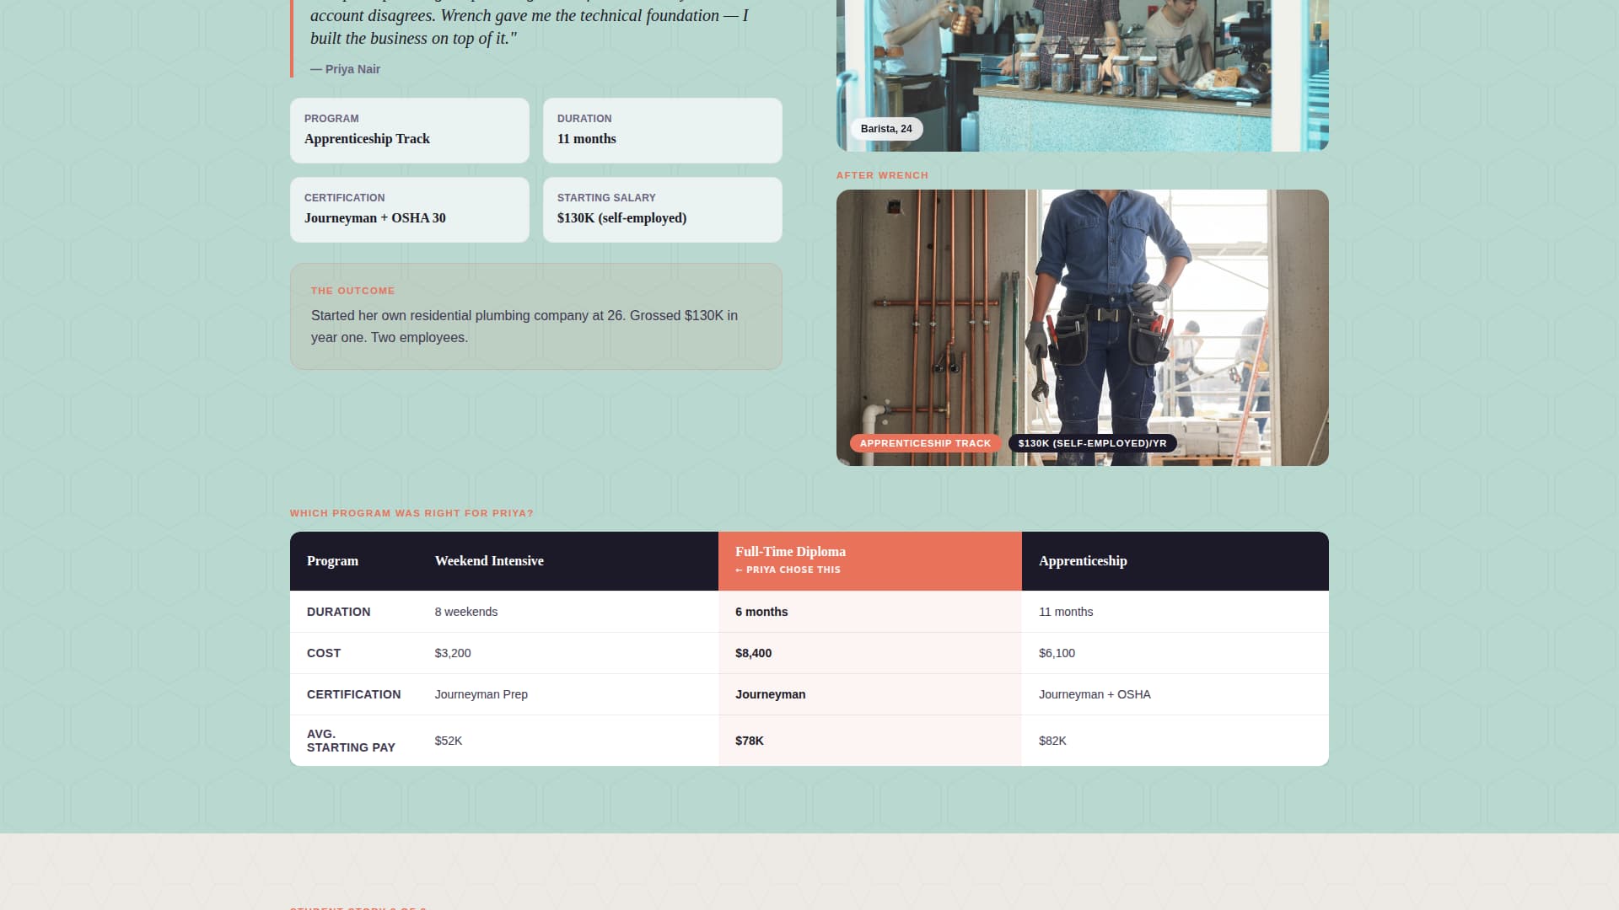This screenshot has width=1619, height=910.
Task: Click the bold Journeyman cell
Action: click(x=870, y=694)
